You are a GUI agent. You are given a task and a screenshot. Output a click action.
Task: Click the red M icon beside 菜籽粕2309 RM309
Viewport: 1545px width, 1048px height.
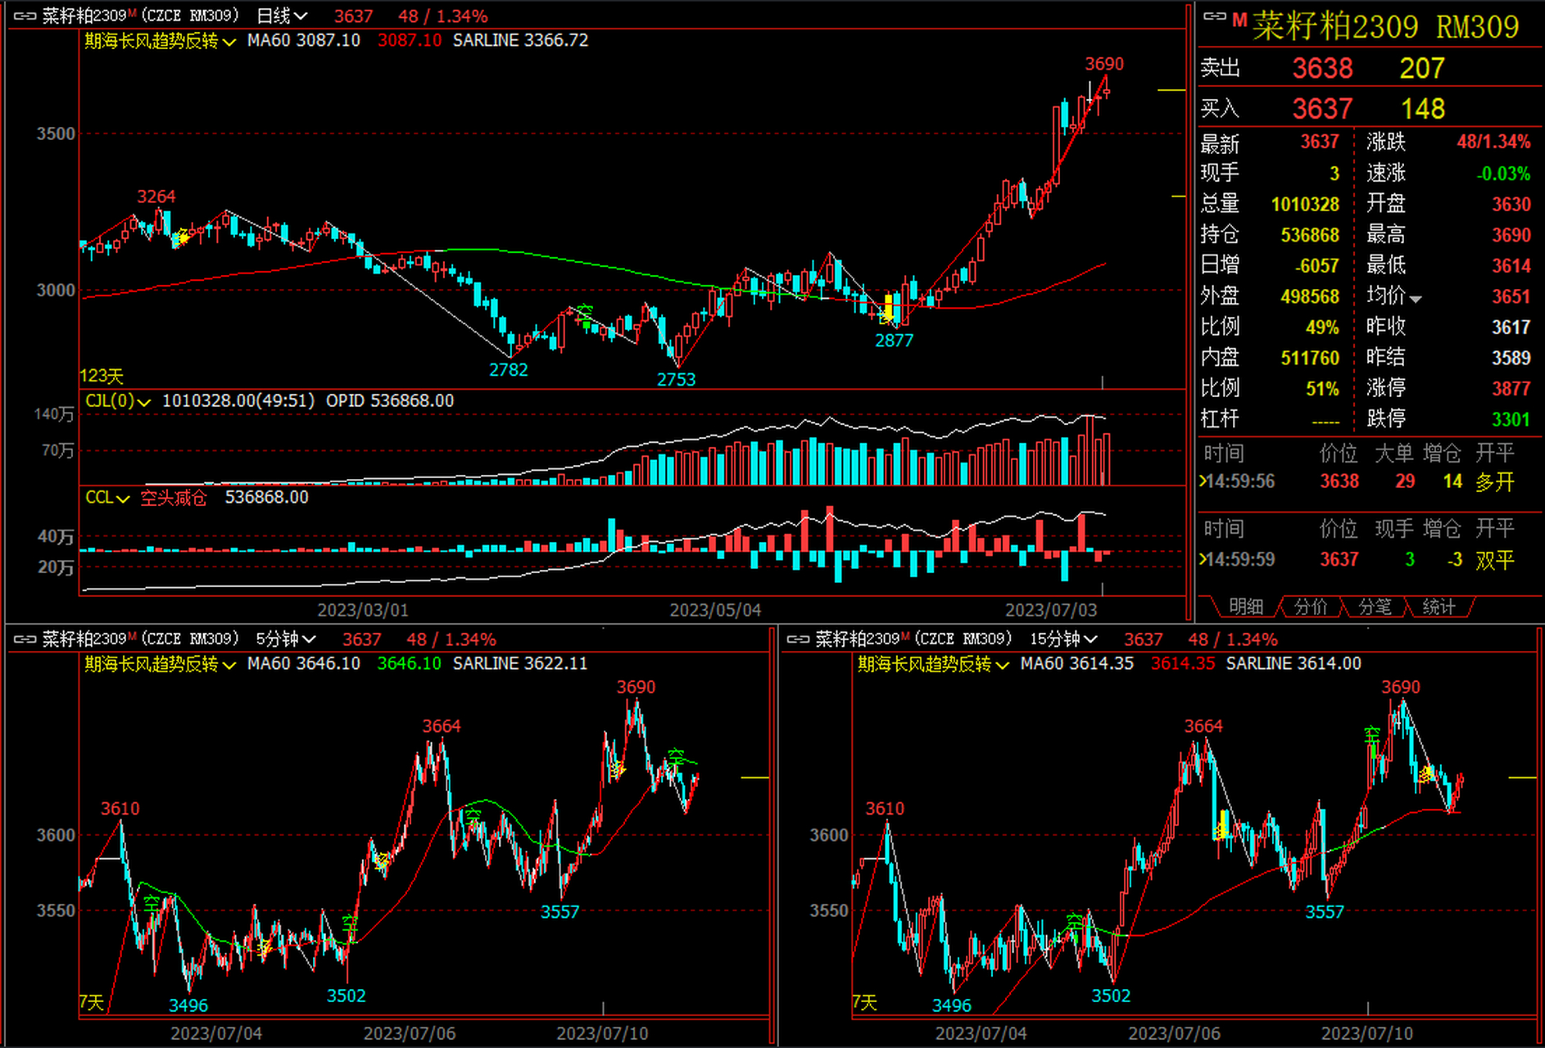(1239, 20)
